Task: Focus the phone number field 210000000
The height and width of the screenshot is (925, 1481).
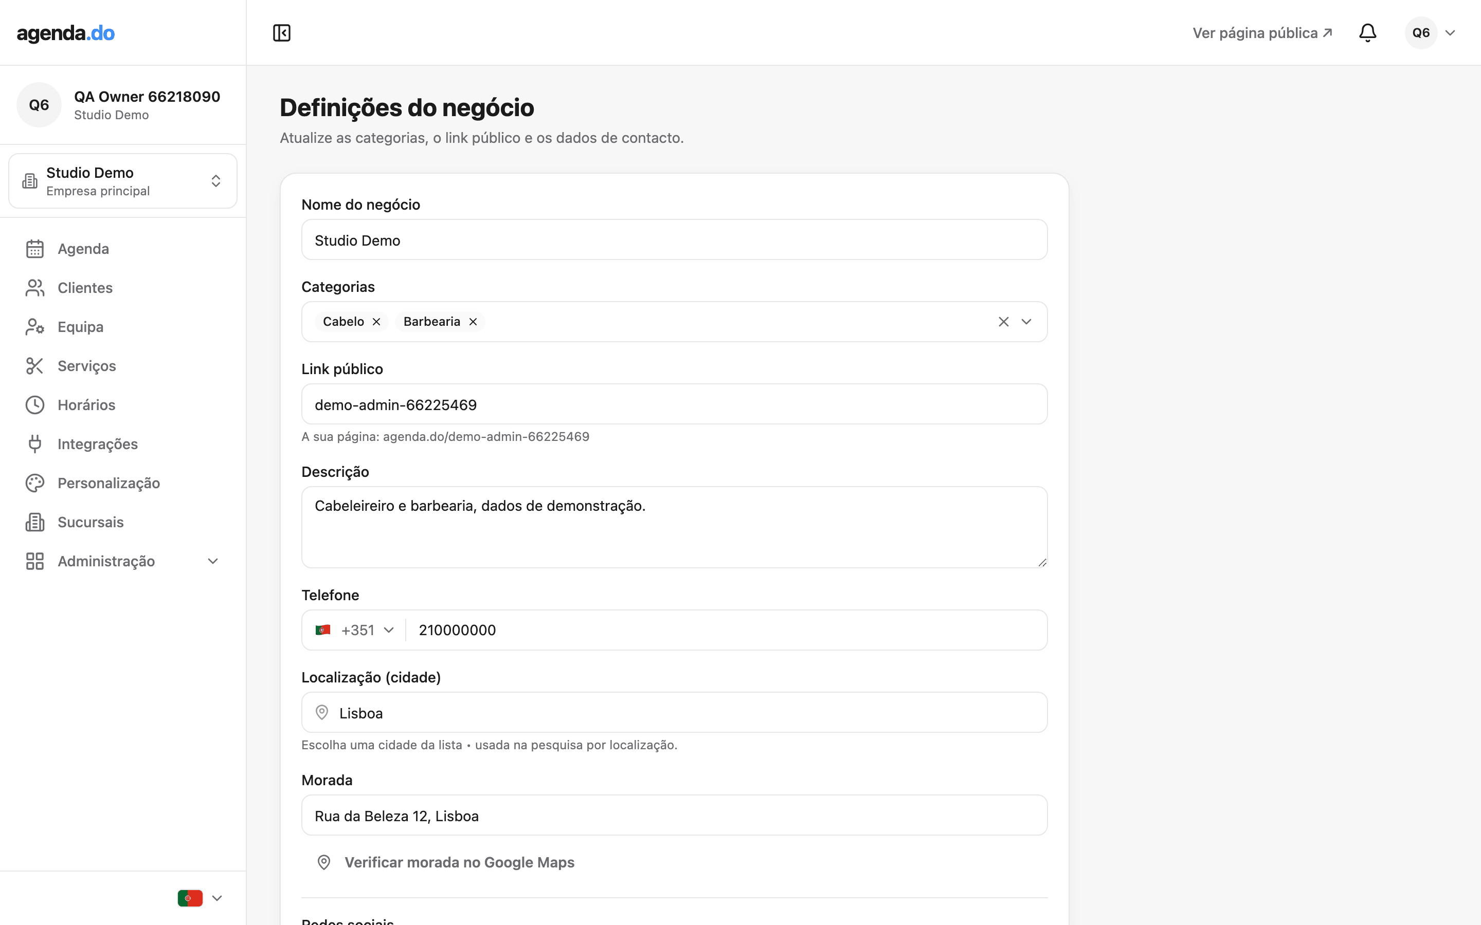Action: pos(726,630)
